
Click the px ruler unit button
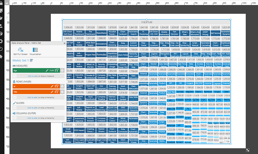pyautogui.click(x=7, y=3)
